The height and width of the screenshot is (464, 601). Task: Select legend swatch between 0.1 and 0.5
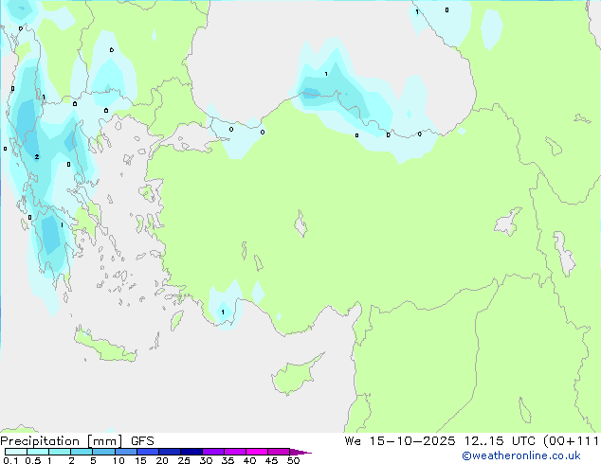click(x=16, y=452)
